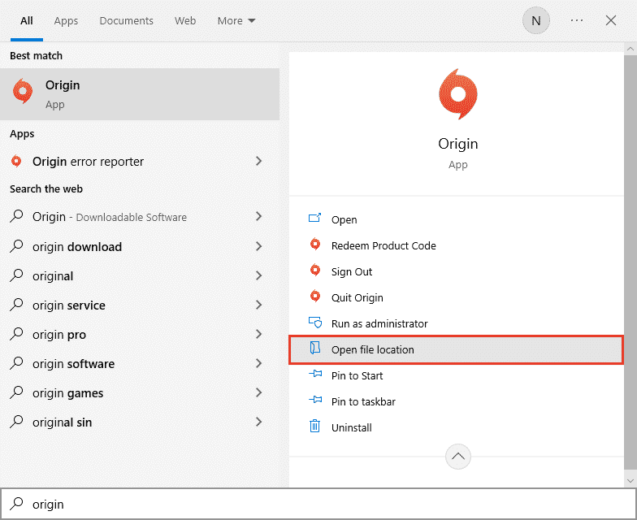637x520 pixels.
Task: Expand the Origin error reporter arrow
Action: point(258,162)
